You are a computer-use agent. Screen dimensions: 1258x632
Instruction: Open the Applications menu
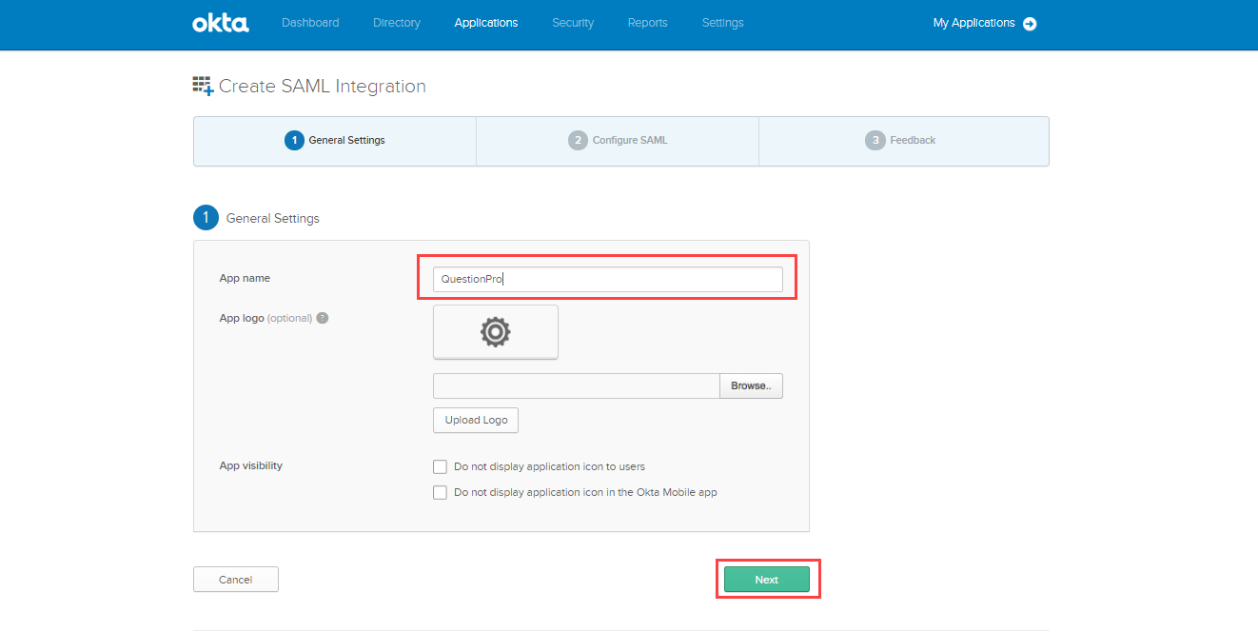[x=486, y=23]
